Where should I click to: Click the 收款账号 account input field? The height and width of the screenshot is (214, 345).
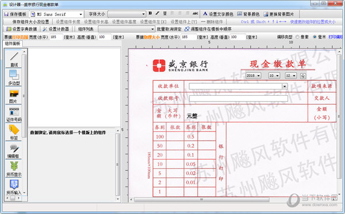tap(238, 98)
